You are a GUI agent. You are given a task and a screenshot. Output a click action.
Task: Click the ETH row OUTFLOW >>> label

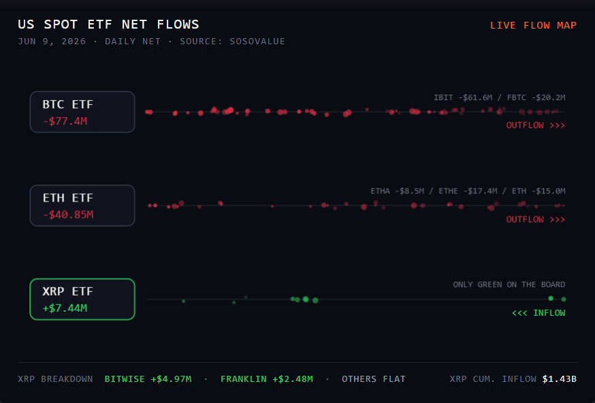pyautogui.click(x=535, y=219)
